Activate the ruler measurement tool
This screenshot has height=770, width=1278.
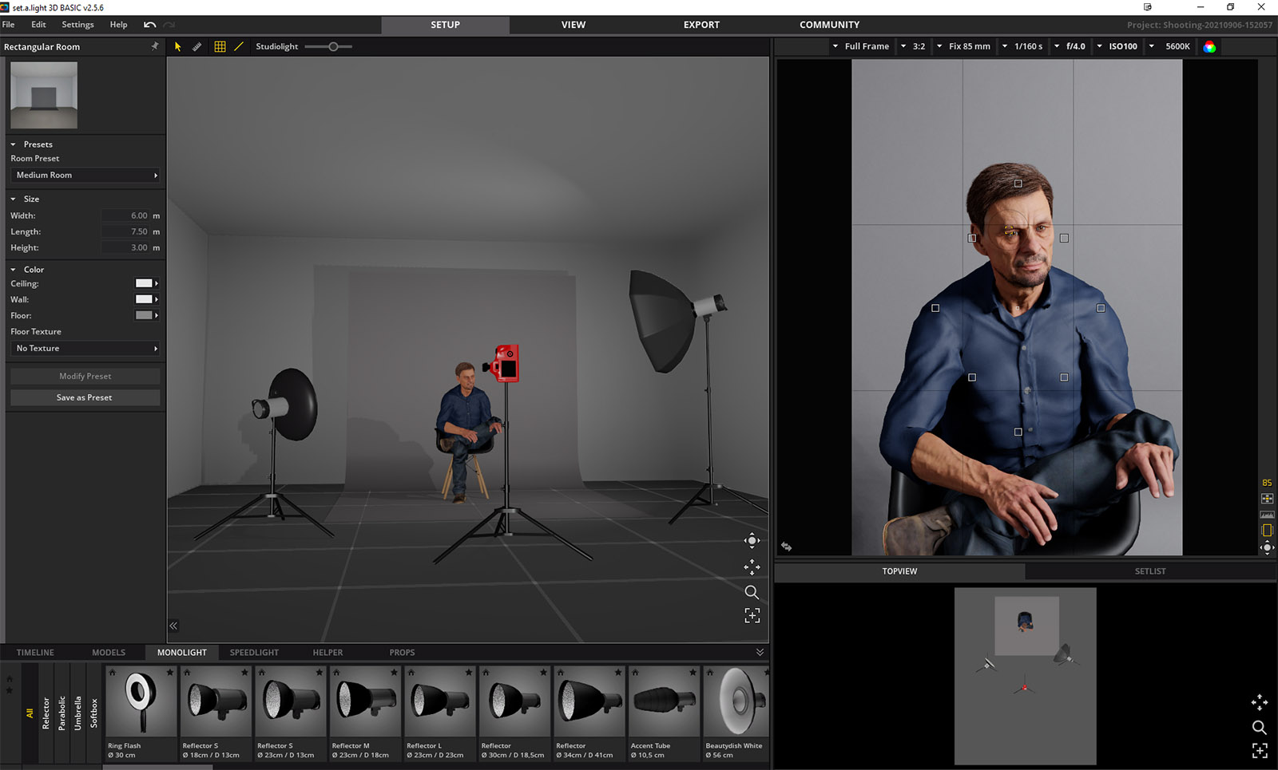pos(197,47)
